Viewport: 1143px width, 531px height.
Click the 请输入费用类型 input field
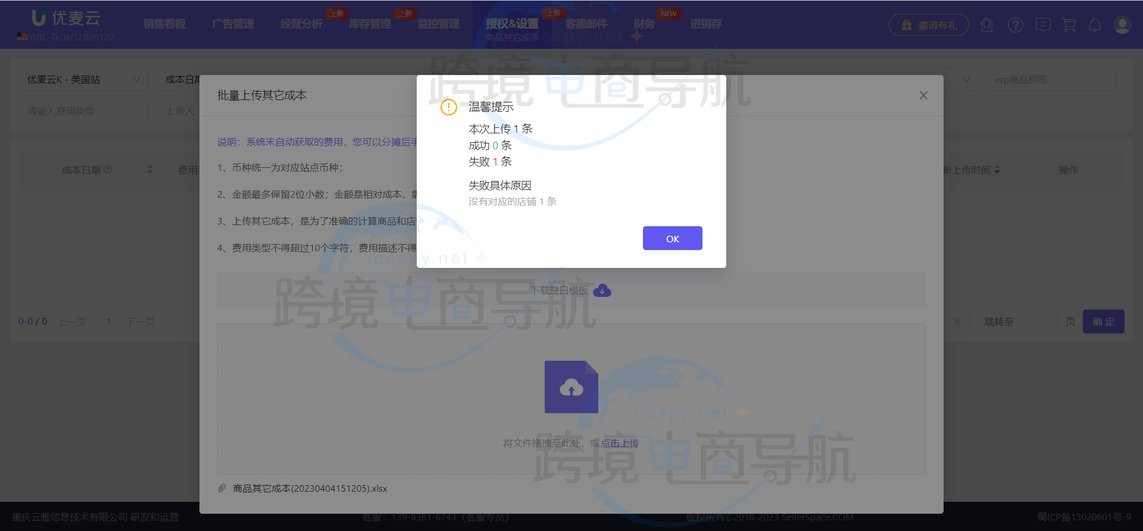tap(83, 111)
